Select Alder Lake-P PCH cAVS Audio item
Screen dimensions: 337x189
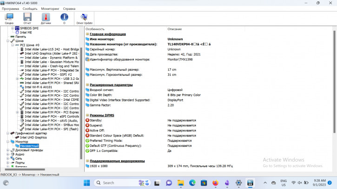52,121
